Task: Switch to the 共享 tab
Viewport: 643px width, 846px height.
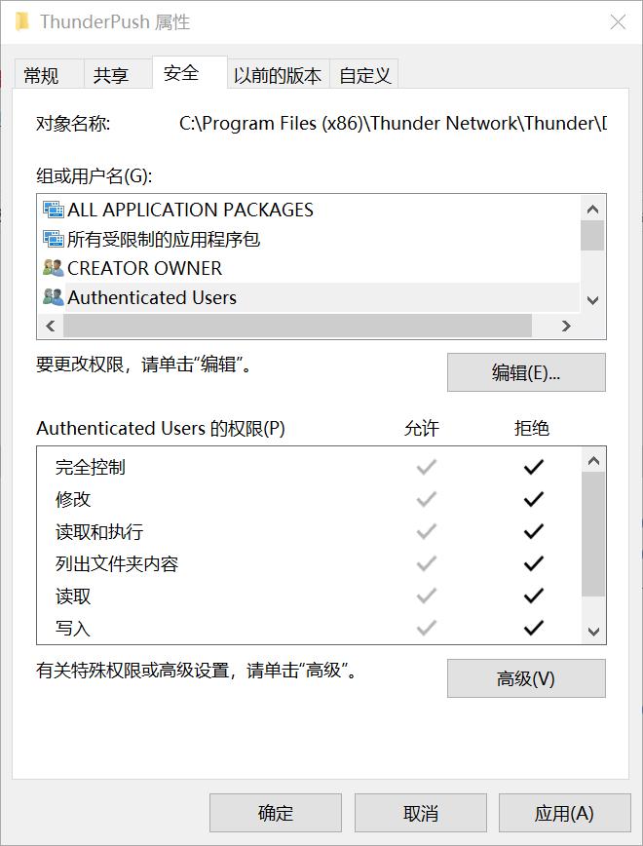Action: click(x=110, y=73)
